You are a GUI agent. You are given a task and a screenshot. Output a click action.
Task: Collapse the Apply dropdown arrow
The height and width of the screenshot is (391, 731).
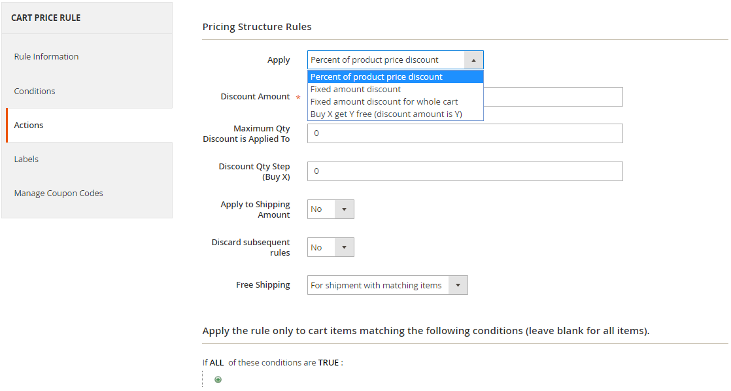[473, 60]
